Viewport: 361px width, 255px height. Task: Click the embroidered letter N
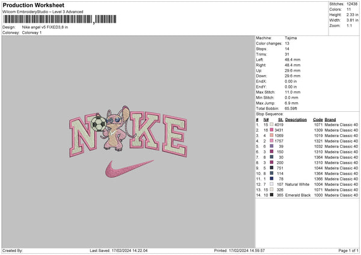coord(84,136)
